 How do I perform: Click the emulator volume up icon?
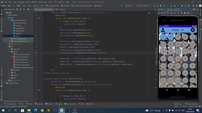point(162,13)
